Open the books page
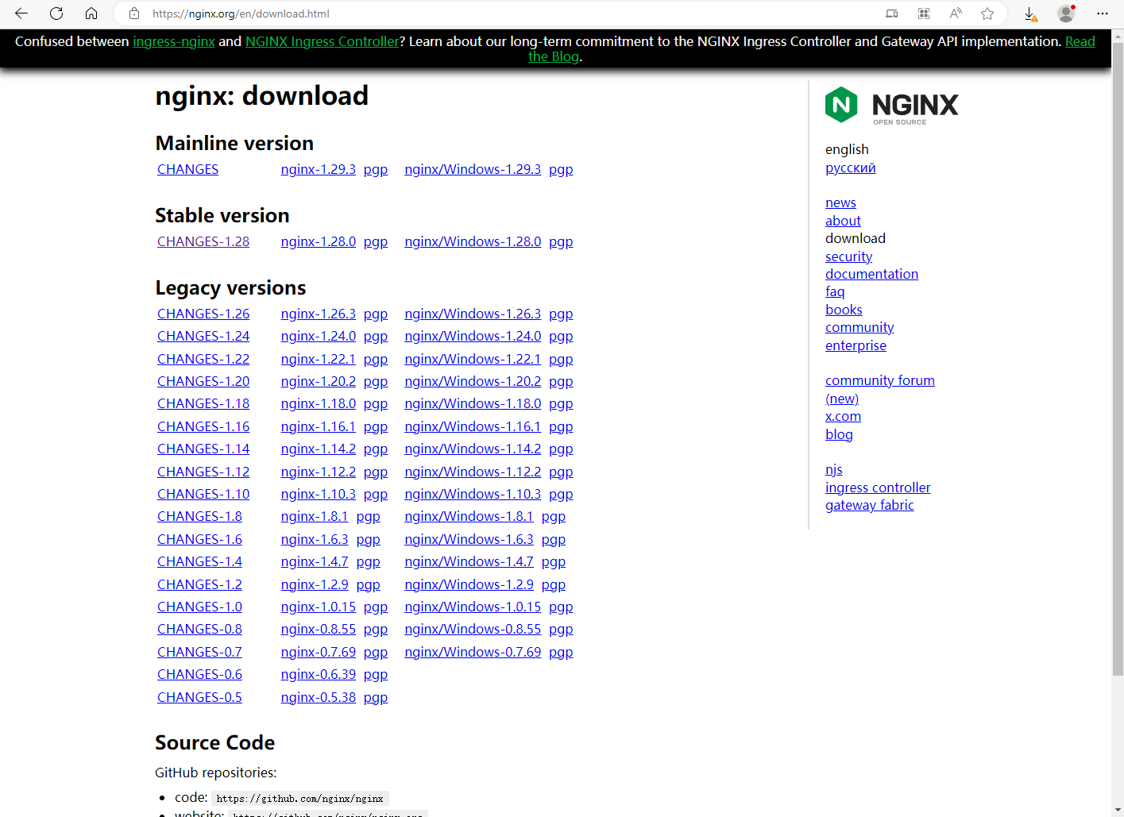 (x=844, y=310)
